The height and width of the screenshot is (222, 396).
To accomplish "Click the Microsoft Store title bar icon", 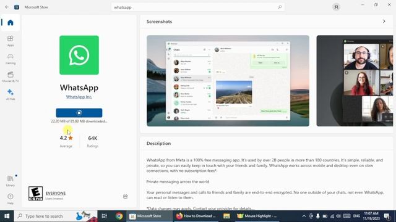I will tap(17, 7).
